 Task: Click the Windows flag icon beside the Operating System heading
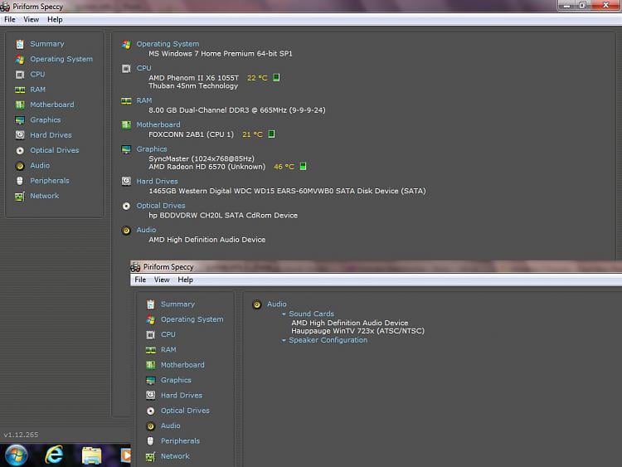tap(126, 45)
